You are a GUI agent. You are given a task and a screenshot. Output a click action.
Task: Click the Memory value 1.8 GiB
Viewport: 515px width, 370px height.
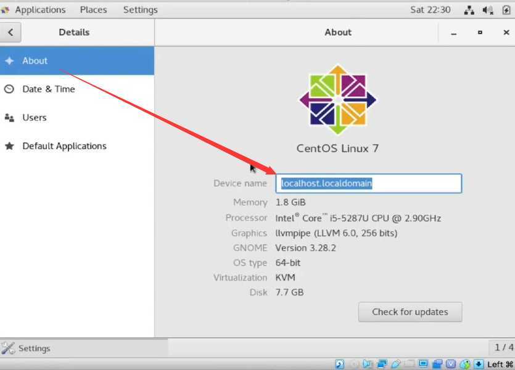(x=290, y=202)
